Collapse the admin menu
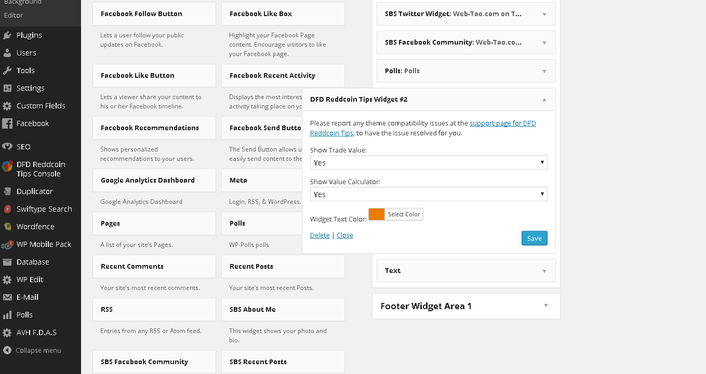Viewport: 706px width, 374px height. (32, 350)
